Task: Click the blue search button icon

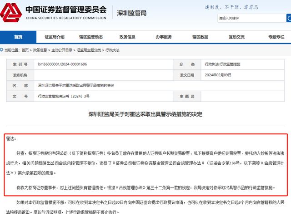Action: pos(289,18)
